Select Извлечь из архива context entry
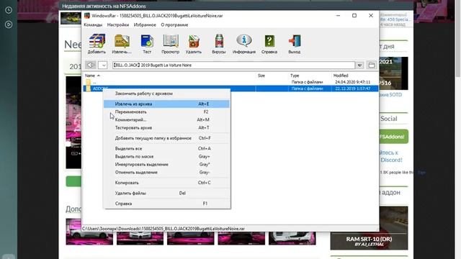 tap(166, 104)
